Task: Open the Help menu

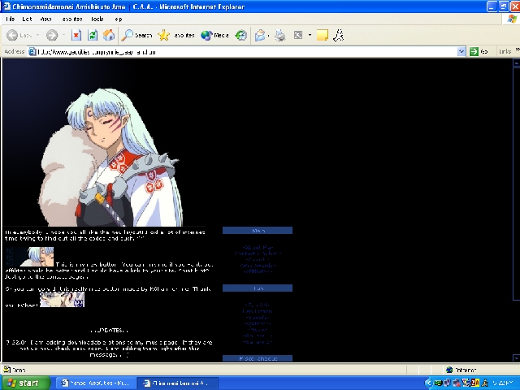Action: pyautogui.click(x=118, y=19)
